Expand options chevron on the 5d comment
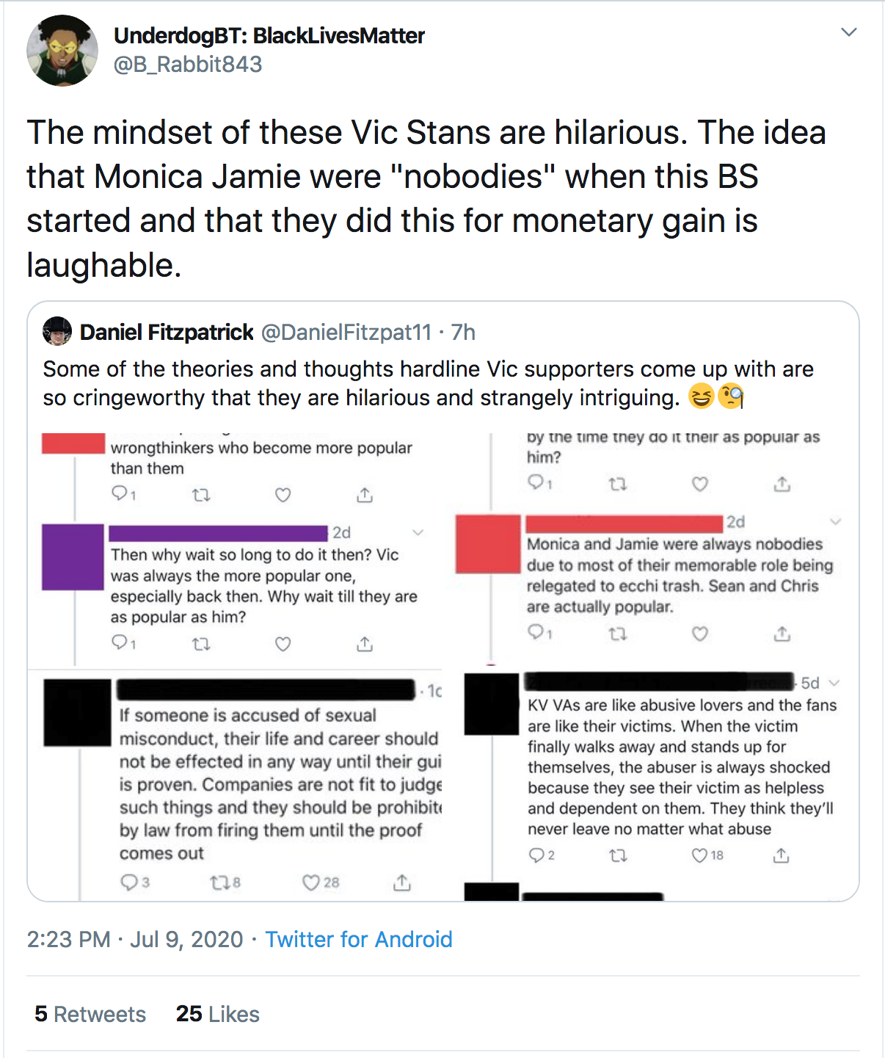 pos(834,683)
